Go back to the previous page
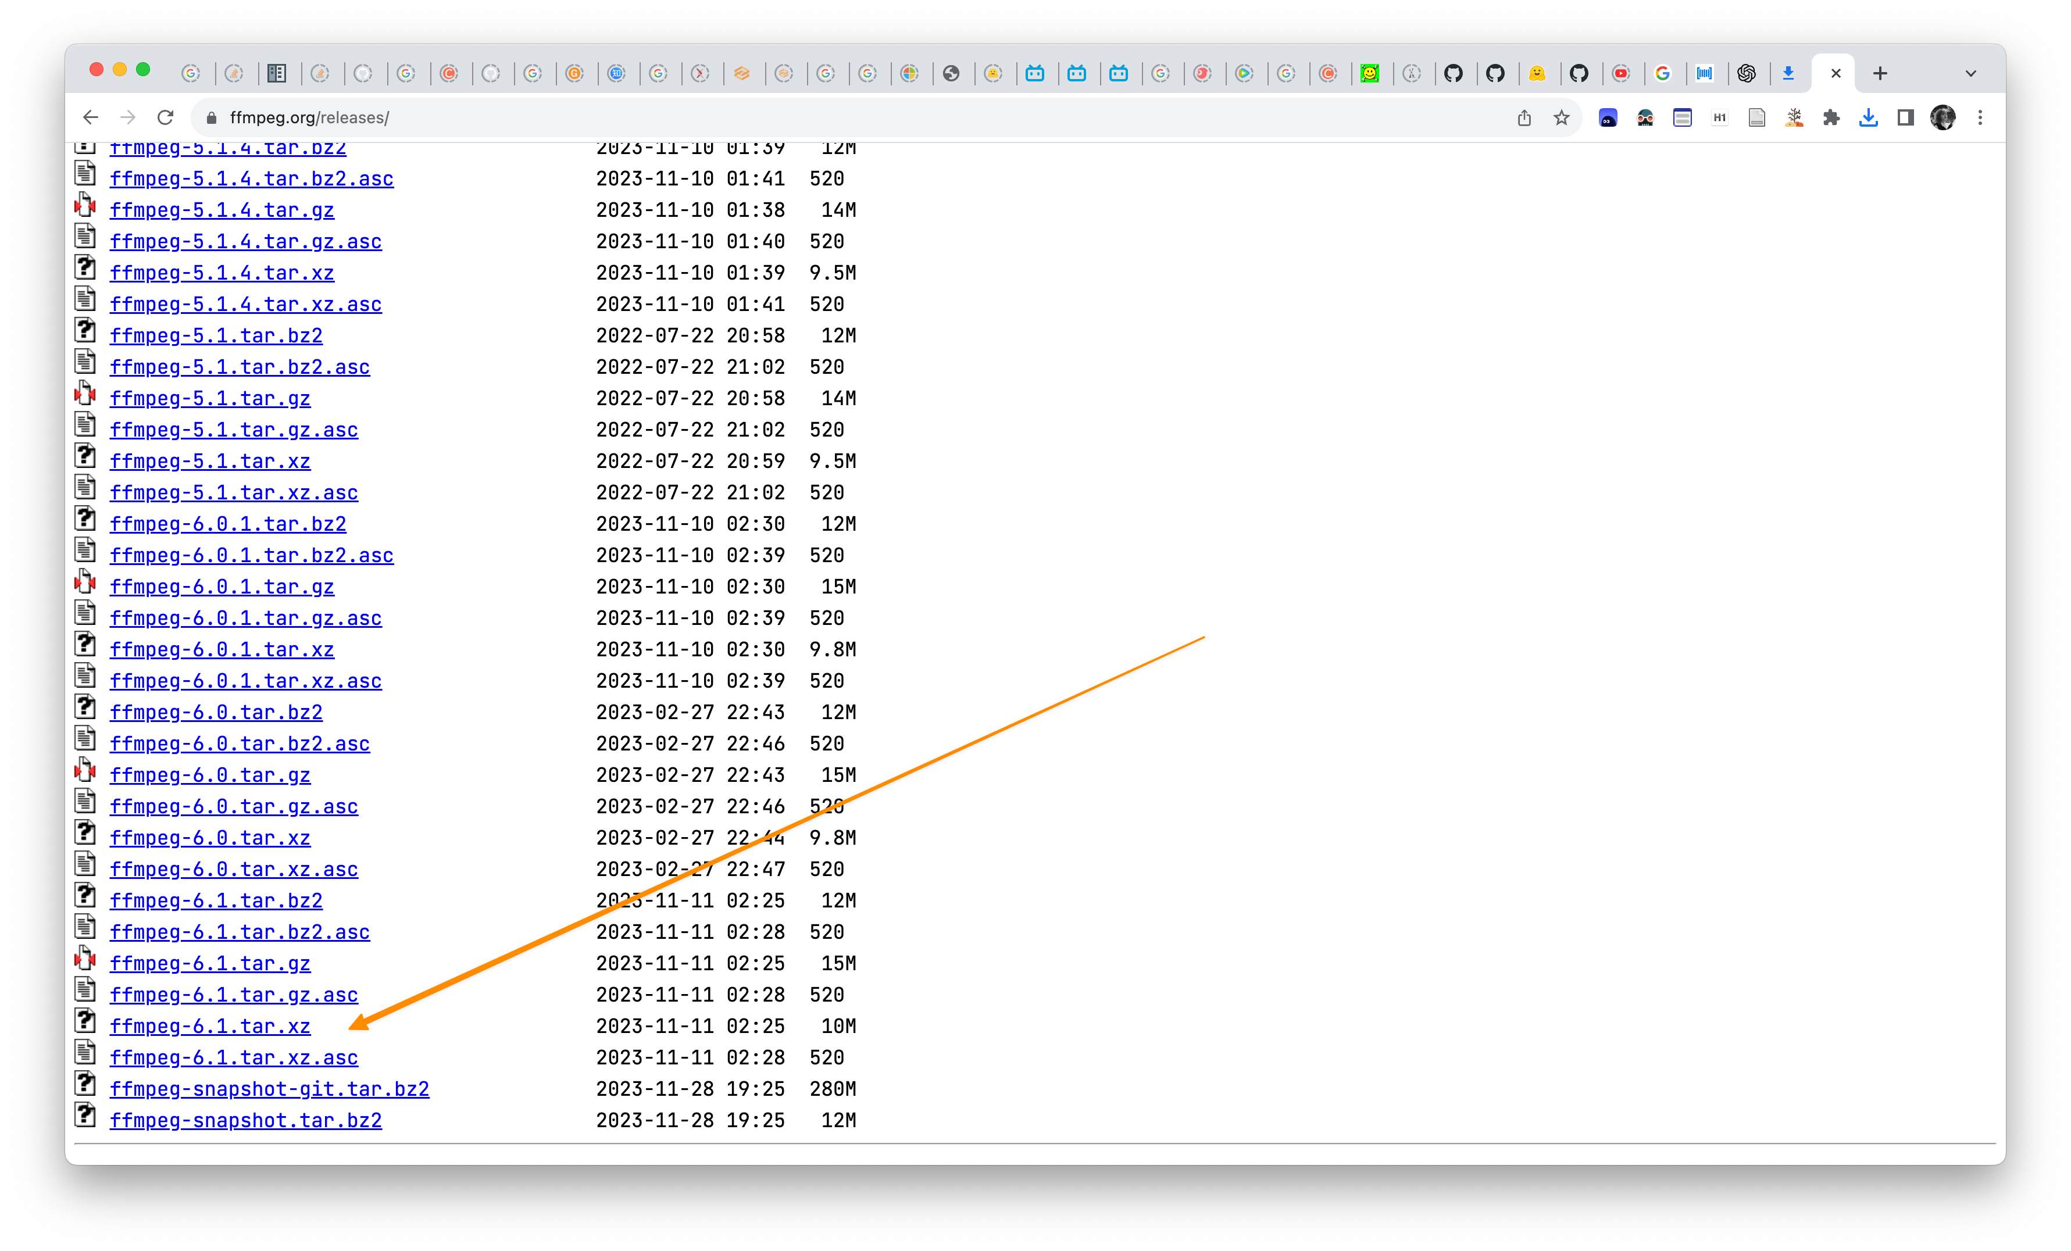Viewport: 2071px width, 1251px height. (x=91, y=117)
